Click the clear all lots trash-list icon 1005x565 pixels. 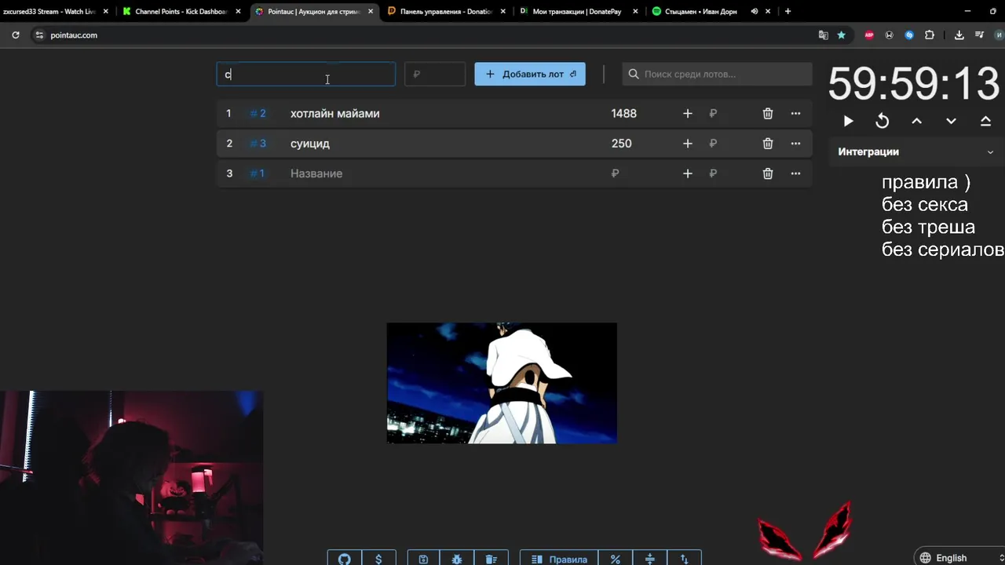492,559
